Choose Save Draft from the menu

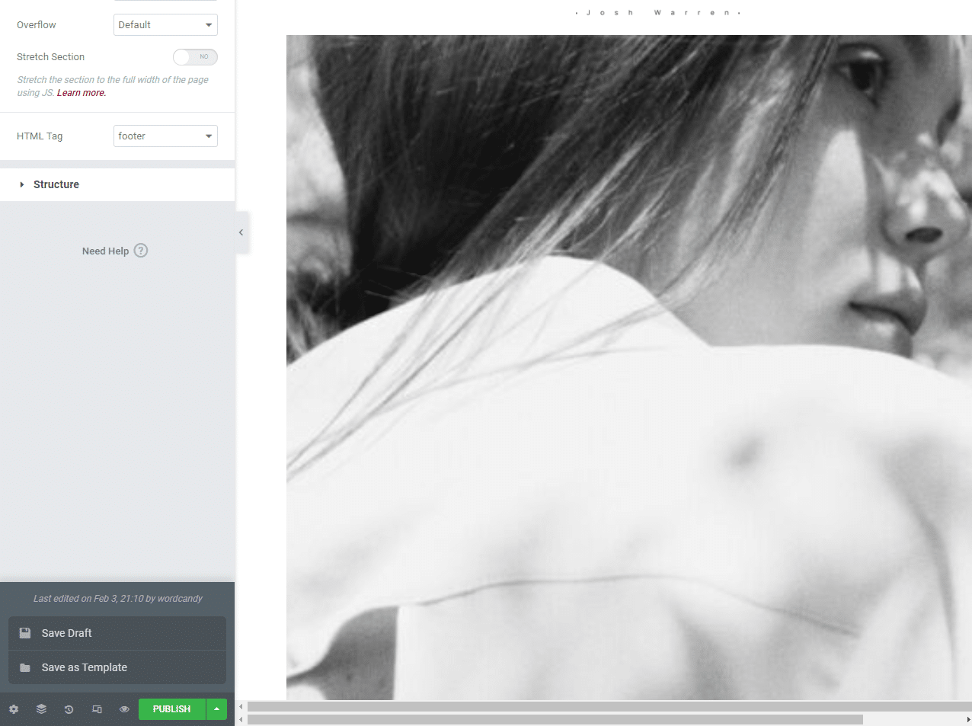(x=67, y=633)
